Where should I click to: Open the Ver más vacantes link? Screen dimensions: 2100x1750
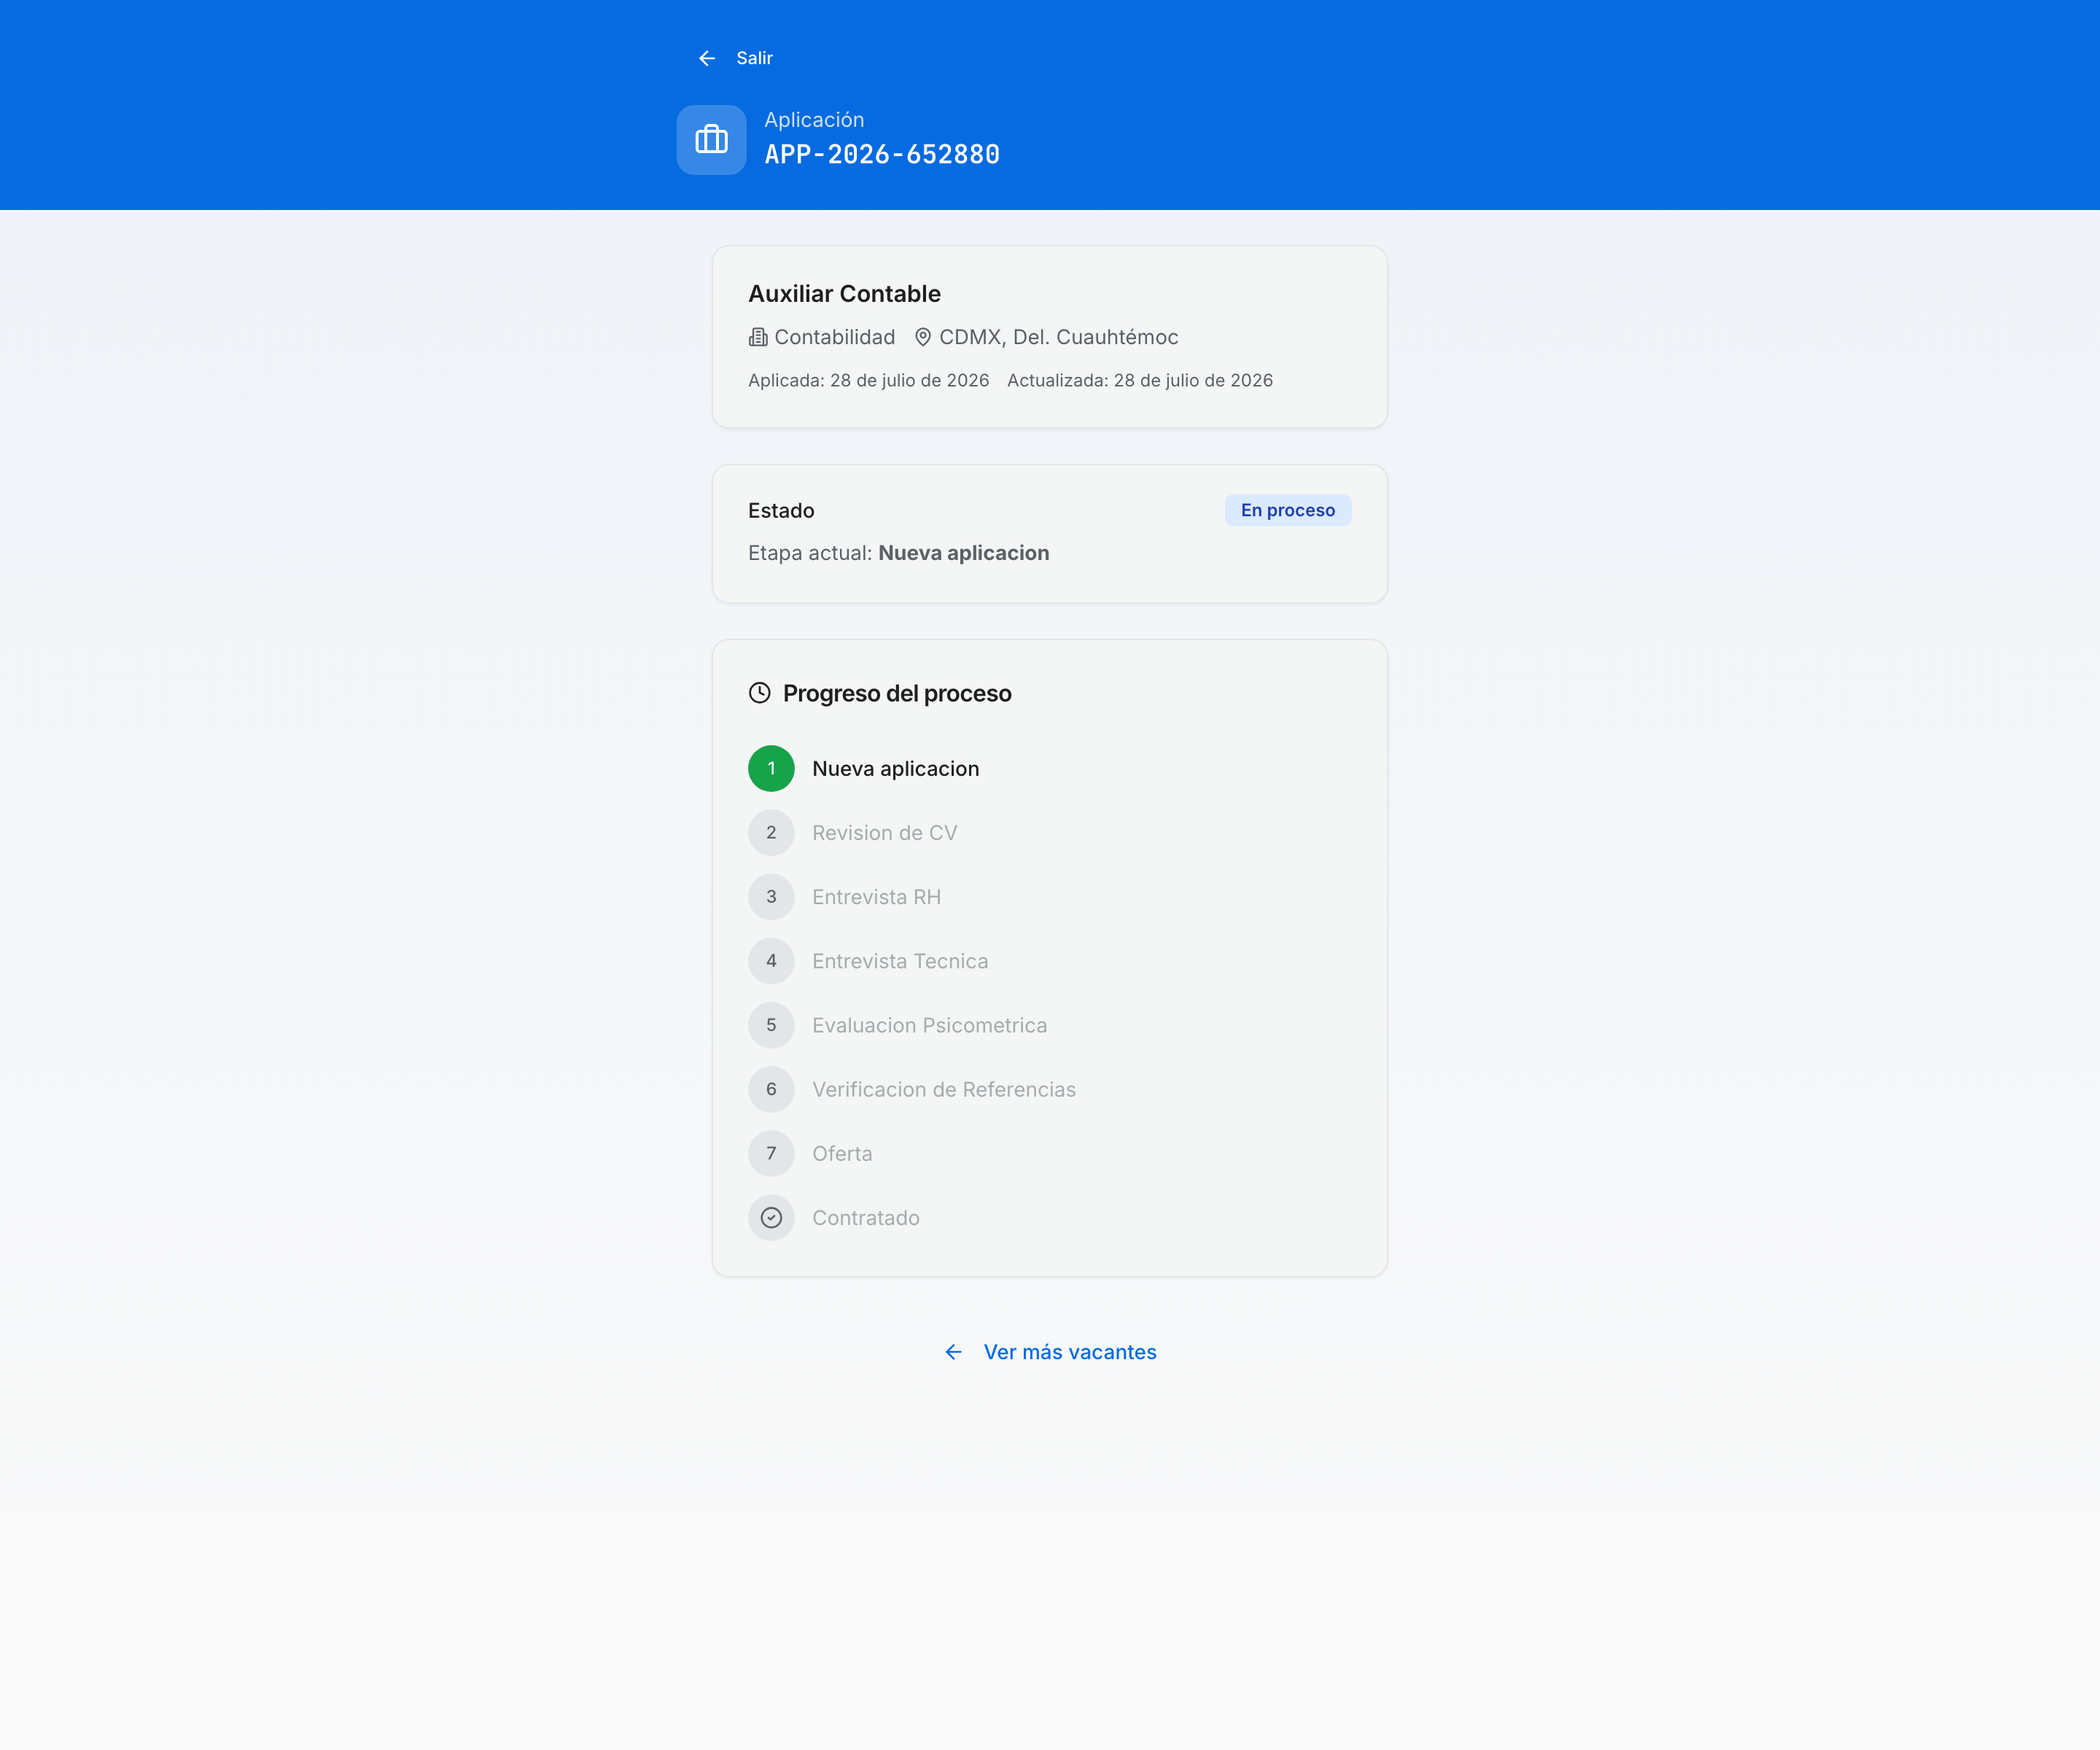pyautogui.click(x=1069, y=1352)
